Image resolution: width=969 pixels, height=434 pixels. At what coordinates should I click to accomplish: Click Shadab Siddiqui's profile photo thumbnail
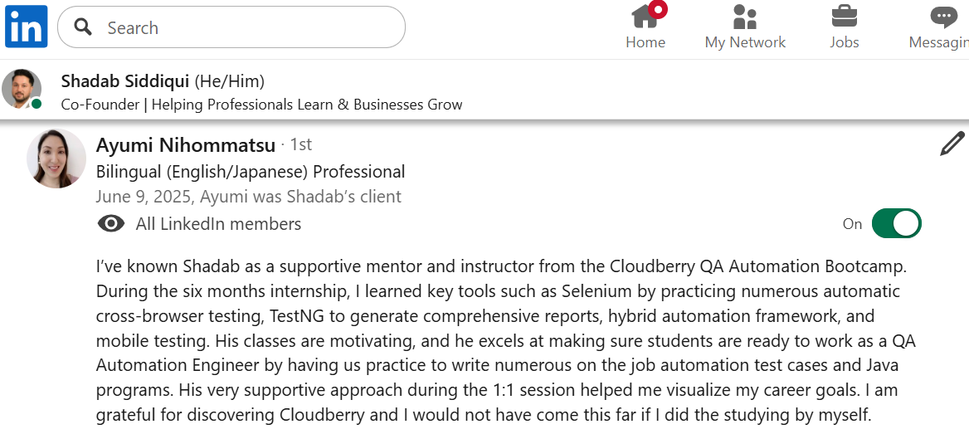click(22, 89)
